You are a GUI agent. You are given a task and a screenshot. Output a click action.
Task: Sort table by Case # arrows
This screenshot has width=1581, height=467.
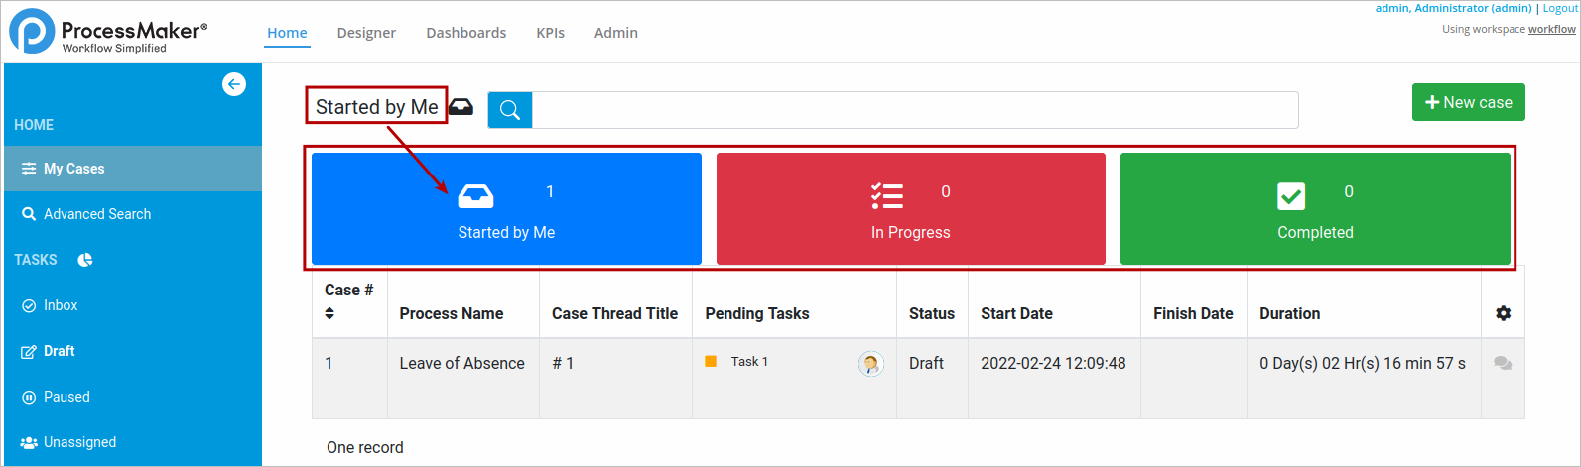coord(329,313)
